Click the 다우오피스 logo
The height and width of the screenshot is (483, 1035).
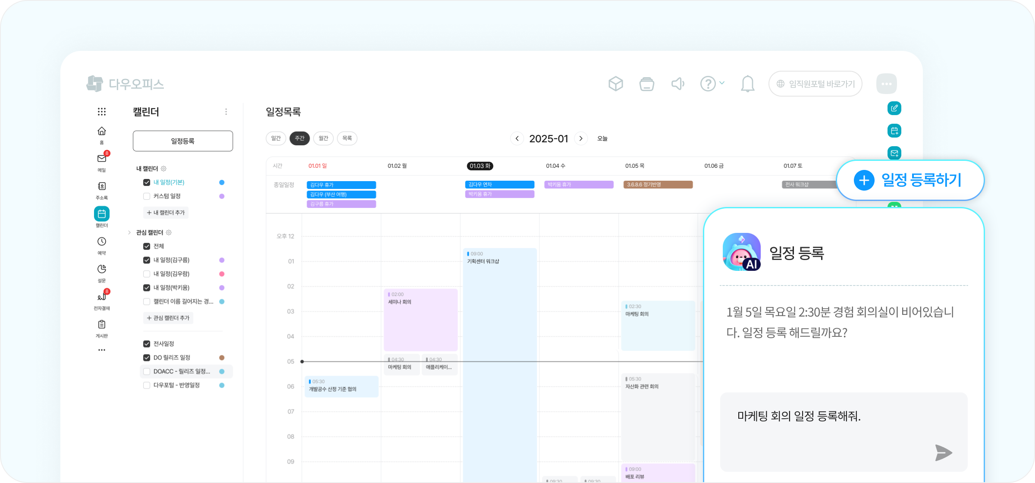(125, 84)
